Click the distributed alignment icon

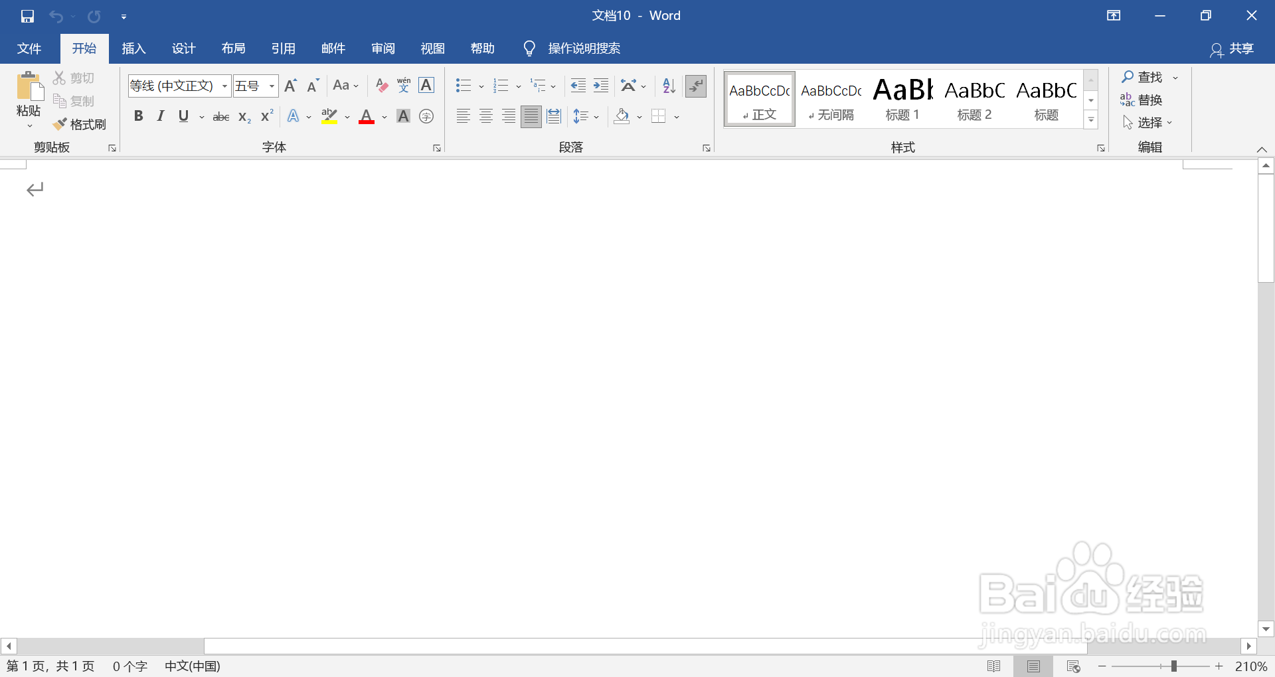[554, 117]
